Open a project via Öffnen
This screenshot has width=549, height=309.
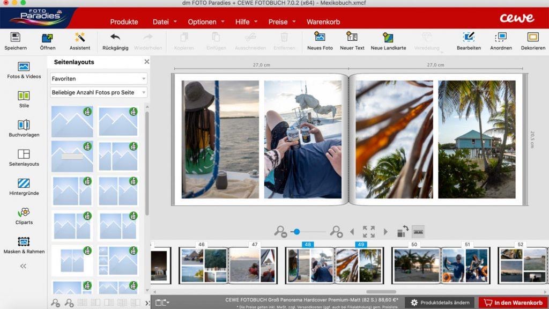[47, 41]
